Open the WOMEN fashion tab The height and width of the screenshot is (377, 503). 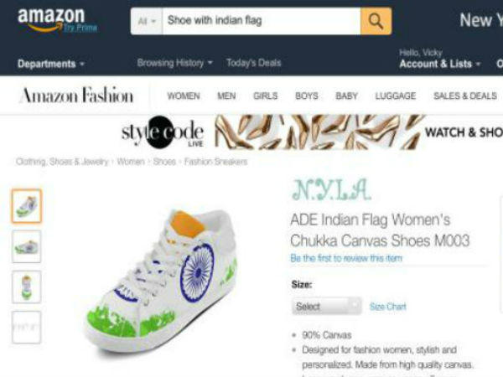pos(184,96)
